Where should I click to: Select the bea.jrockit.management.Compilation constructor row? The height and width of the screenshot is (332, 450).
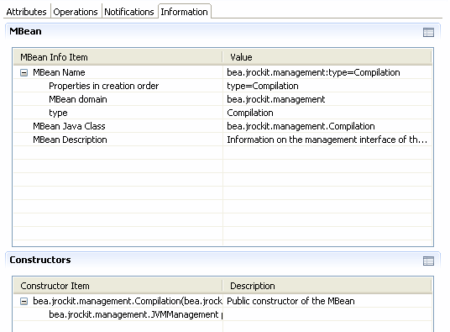pyautogui.click(x=222, y=301)
